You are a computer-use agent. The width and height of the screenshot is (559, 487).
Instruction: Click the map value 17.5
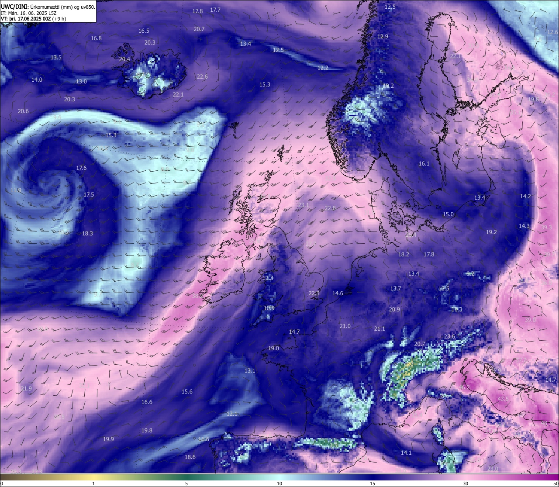[89, 194]
